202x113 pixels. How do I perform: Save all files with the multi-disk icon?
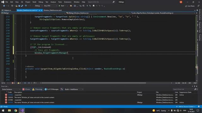pyautogui.click(x=22, y=6)
